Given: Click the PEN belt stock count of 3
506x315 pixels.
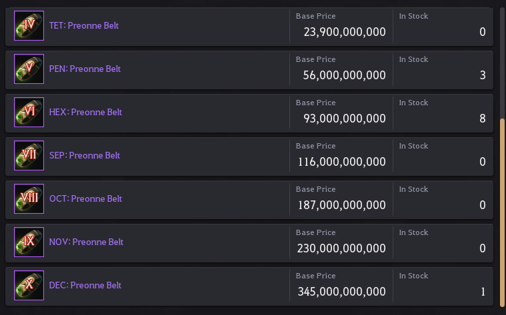Looking at the screenshot, I should tap(483, 75).
